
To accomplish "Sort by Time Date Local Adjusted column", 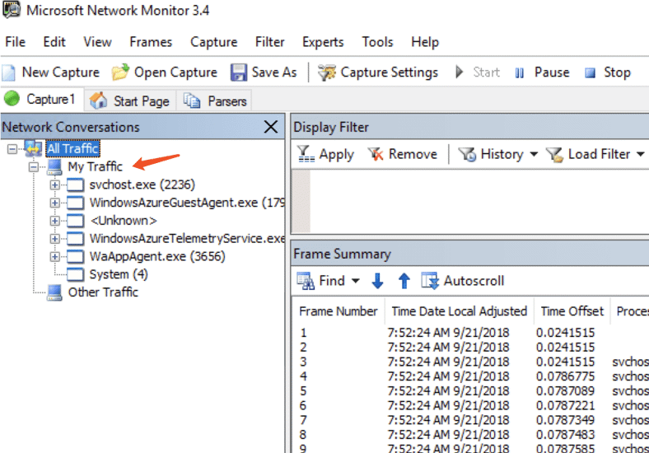I will (459, 311).
